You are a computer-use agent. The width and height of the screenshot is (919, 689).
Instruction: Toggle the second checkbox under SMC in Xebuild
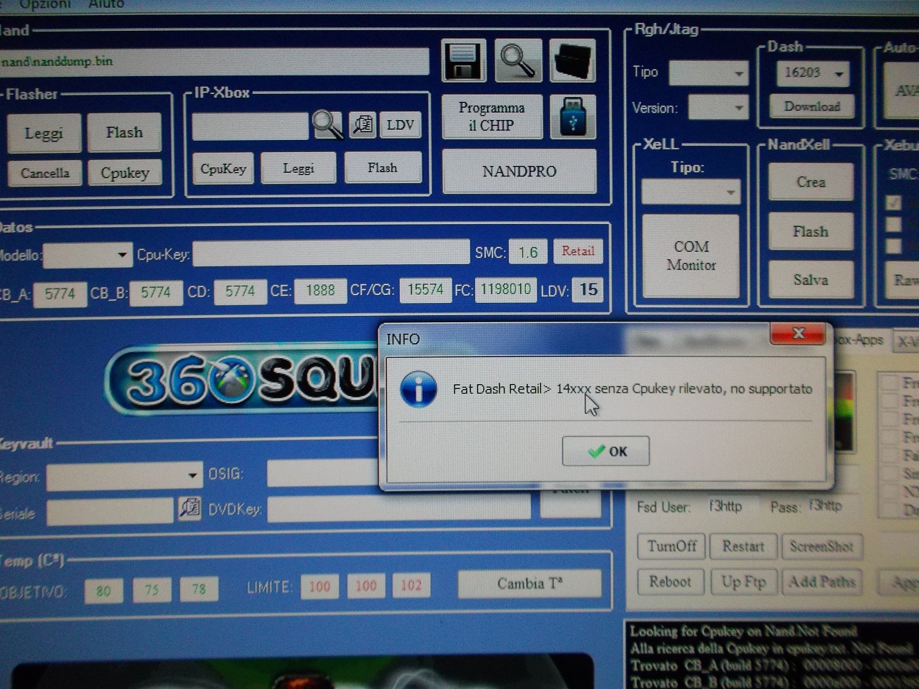coord(893,225)
